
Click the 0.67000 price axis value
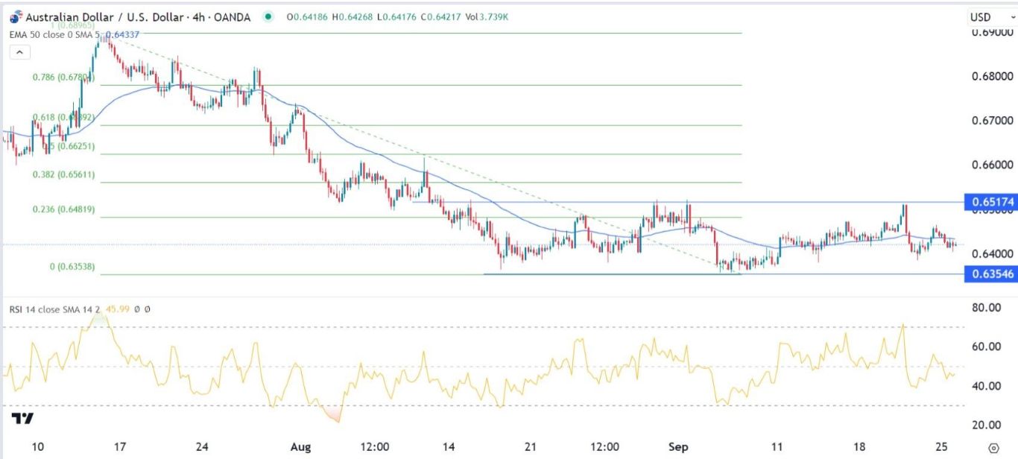(x=993, y=121)
